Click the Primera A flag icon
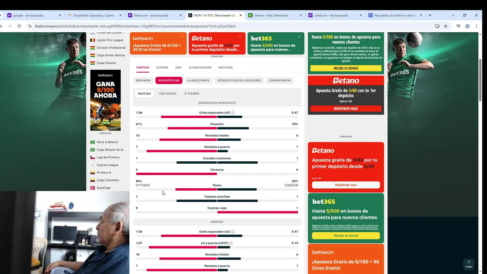Screen dimensions: 487x274 point(92,172)
